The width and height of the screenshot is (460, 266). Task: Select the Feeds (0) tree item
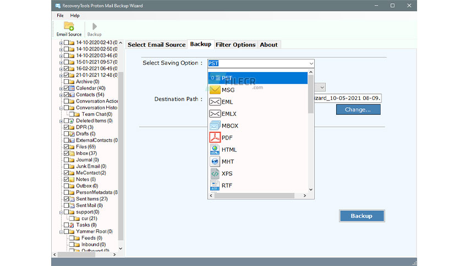92,238
